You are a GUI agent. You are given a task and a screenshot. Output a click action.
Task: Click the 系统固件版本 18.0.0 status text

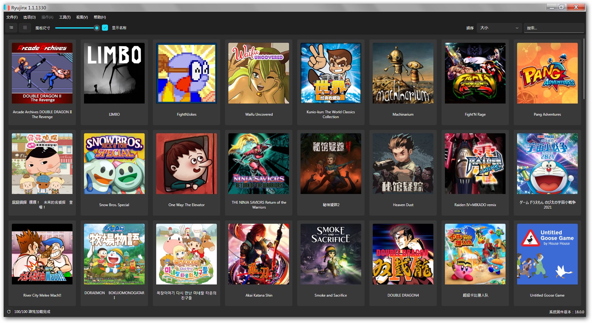pyautogui.click(x=567, y=312)
